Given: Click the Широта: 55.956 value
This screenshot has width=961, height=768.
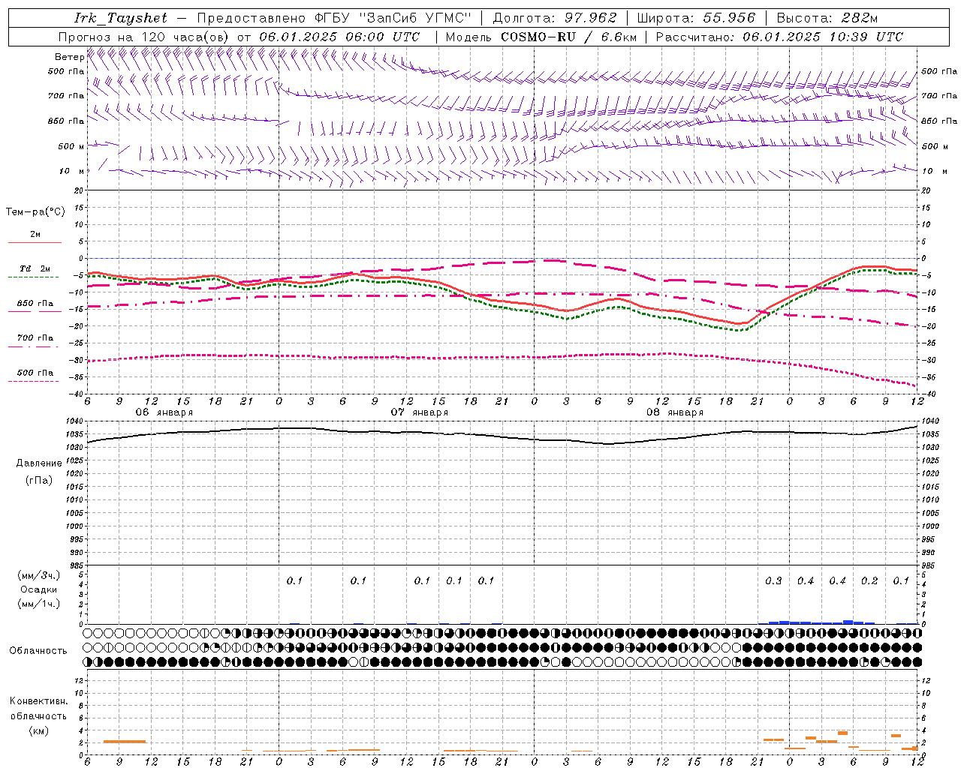Looking at the screenshot, I should (x=696, y=18).
